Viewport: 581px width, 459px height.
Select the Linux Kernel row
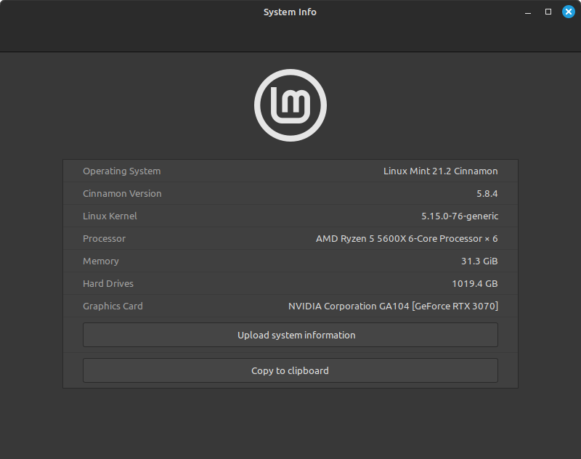click(x=290, y=216)
